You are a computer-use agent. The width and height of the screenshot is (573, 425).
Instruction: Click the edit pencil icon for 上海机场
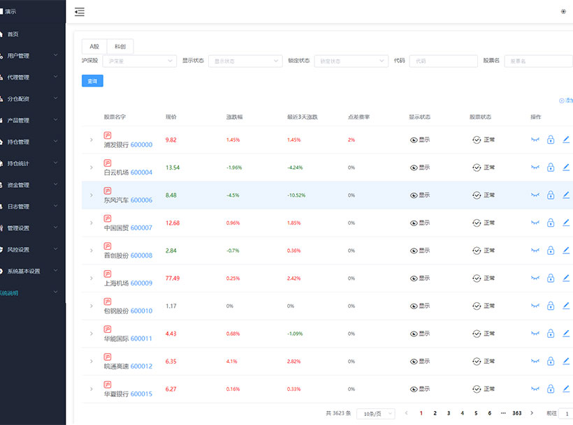point(566,278)
